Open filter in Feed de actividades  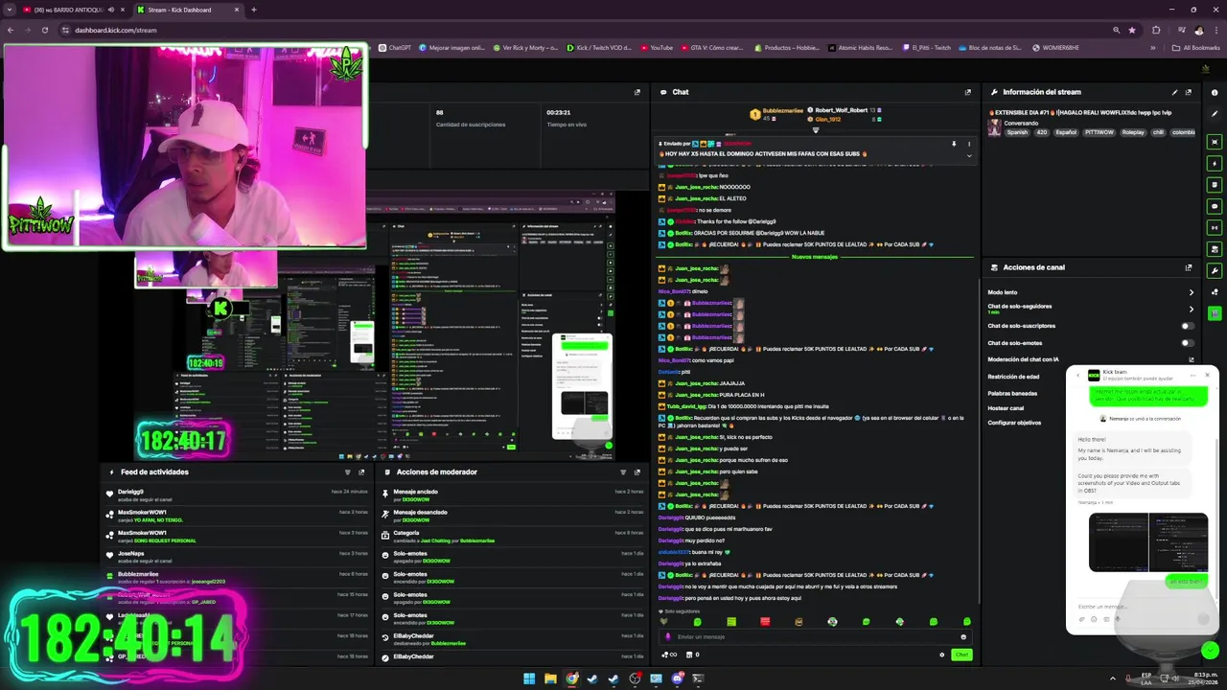pos(348,471)
